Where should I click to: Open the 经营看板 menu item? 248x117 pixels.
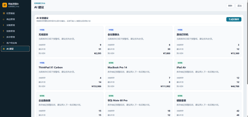pyautogui.click(x=15, y=13)
